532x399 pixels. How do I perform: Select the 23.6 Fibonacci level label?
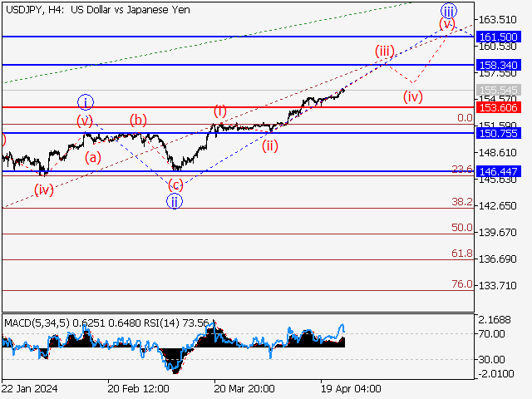click(x=462, y=169)
